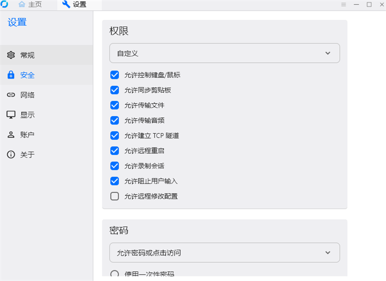Open the 自定义 permissions dropdown
The width and height of the screenshot is (386, 281).
224,53
